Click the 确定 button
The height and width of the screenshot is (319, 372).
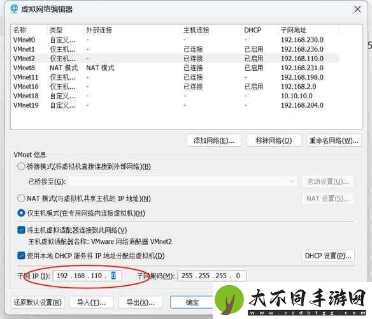[x=192, y=302]
